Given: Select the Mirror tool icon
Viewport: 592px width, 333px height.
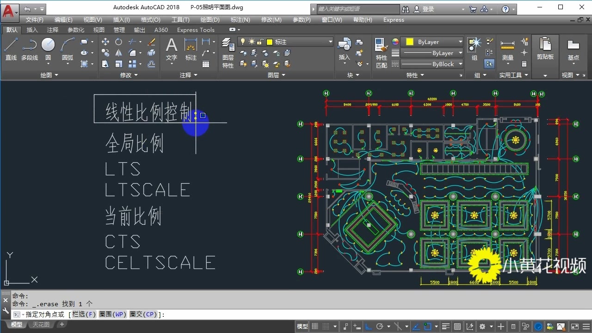Looking at the screenshot, I should pos(119,53).
